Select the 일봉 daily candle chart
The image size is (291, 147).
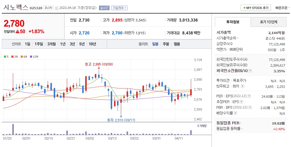pyautogui.click(x=155, y=44)
